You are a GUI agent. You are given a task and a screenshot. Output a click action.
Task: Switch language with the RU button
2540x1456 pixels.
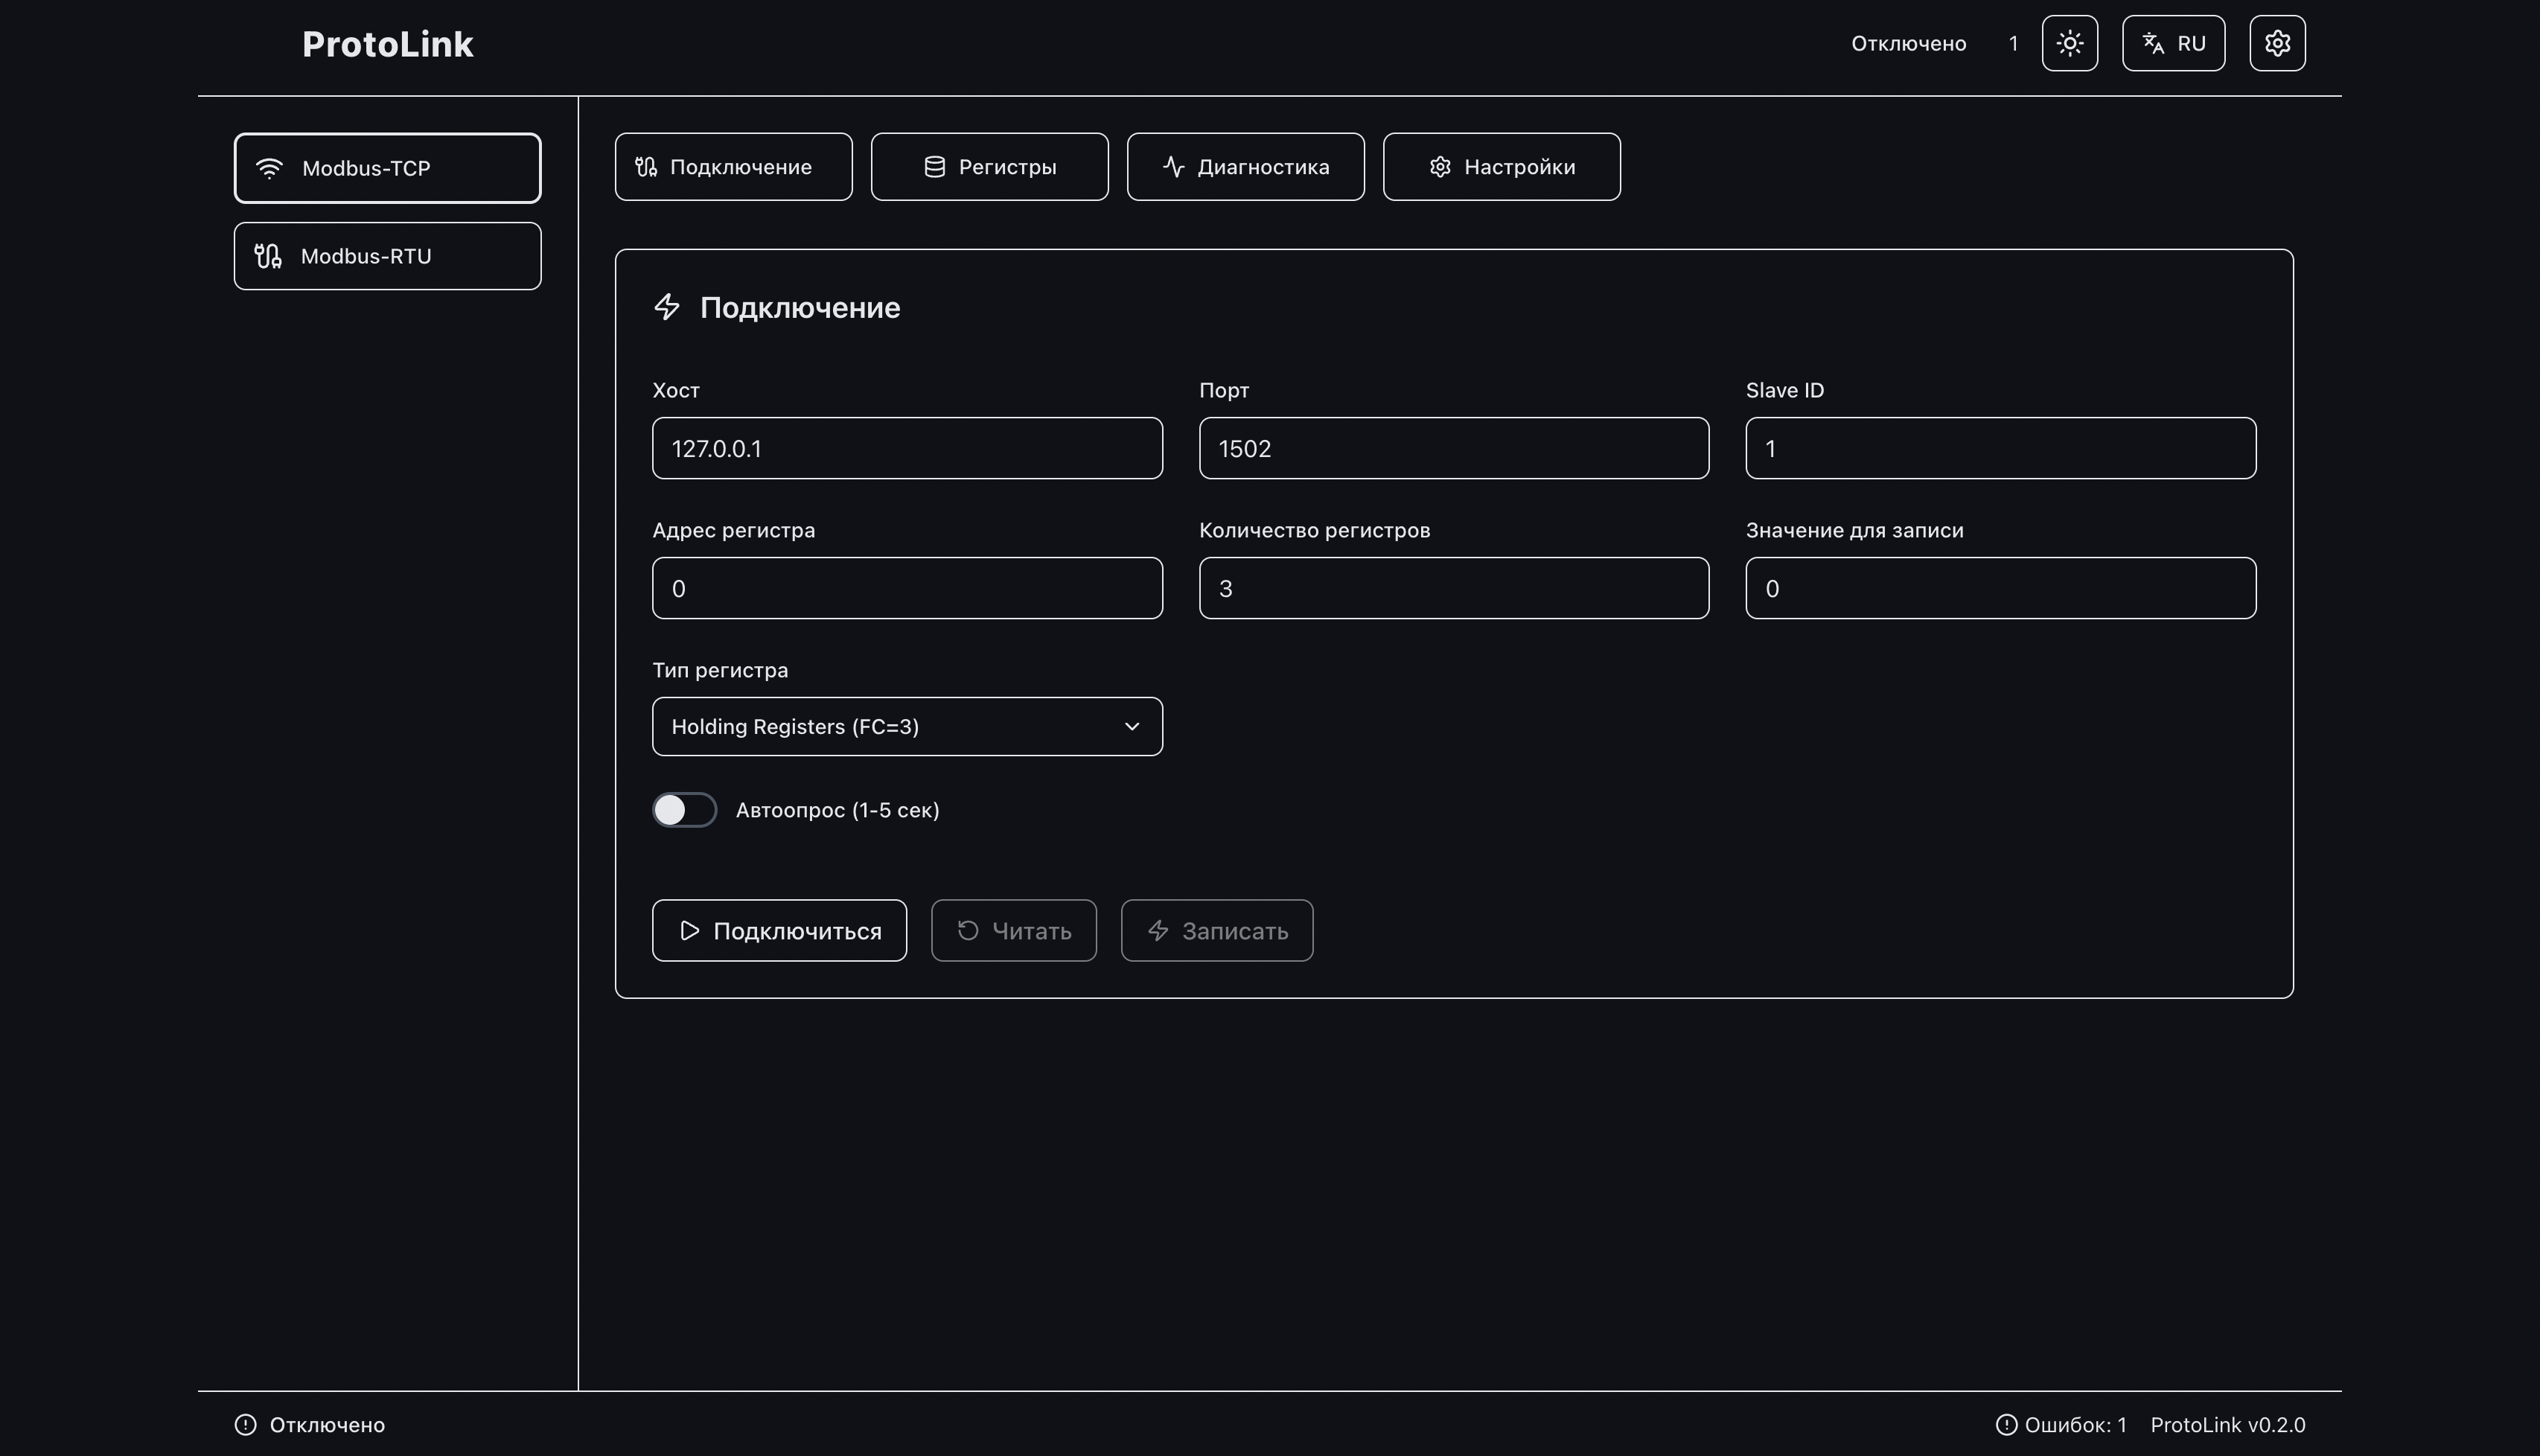(2173, 43)
